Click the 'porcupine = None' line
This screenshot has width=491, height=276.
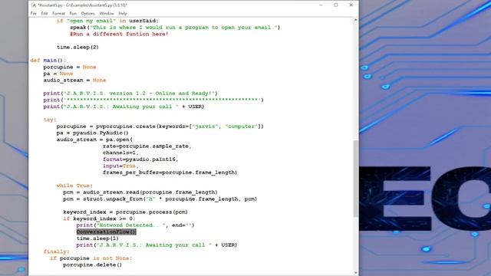pos(70,67)
